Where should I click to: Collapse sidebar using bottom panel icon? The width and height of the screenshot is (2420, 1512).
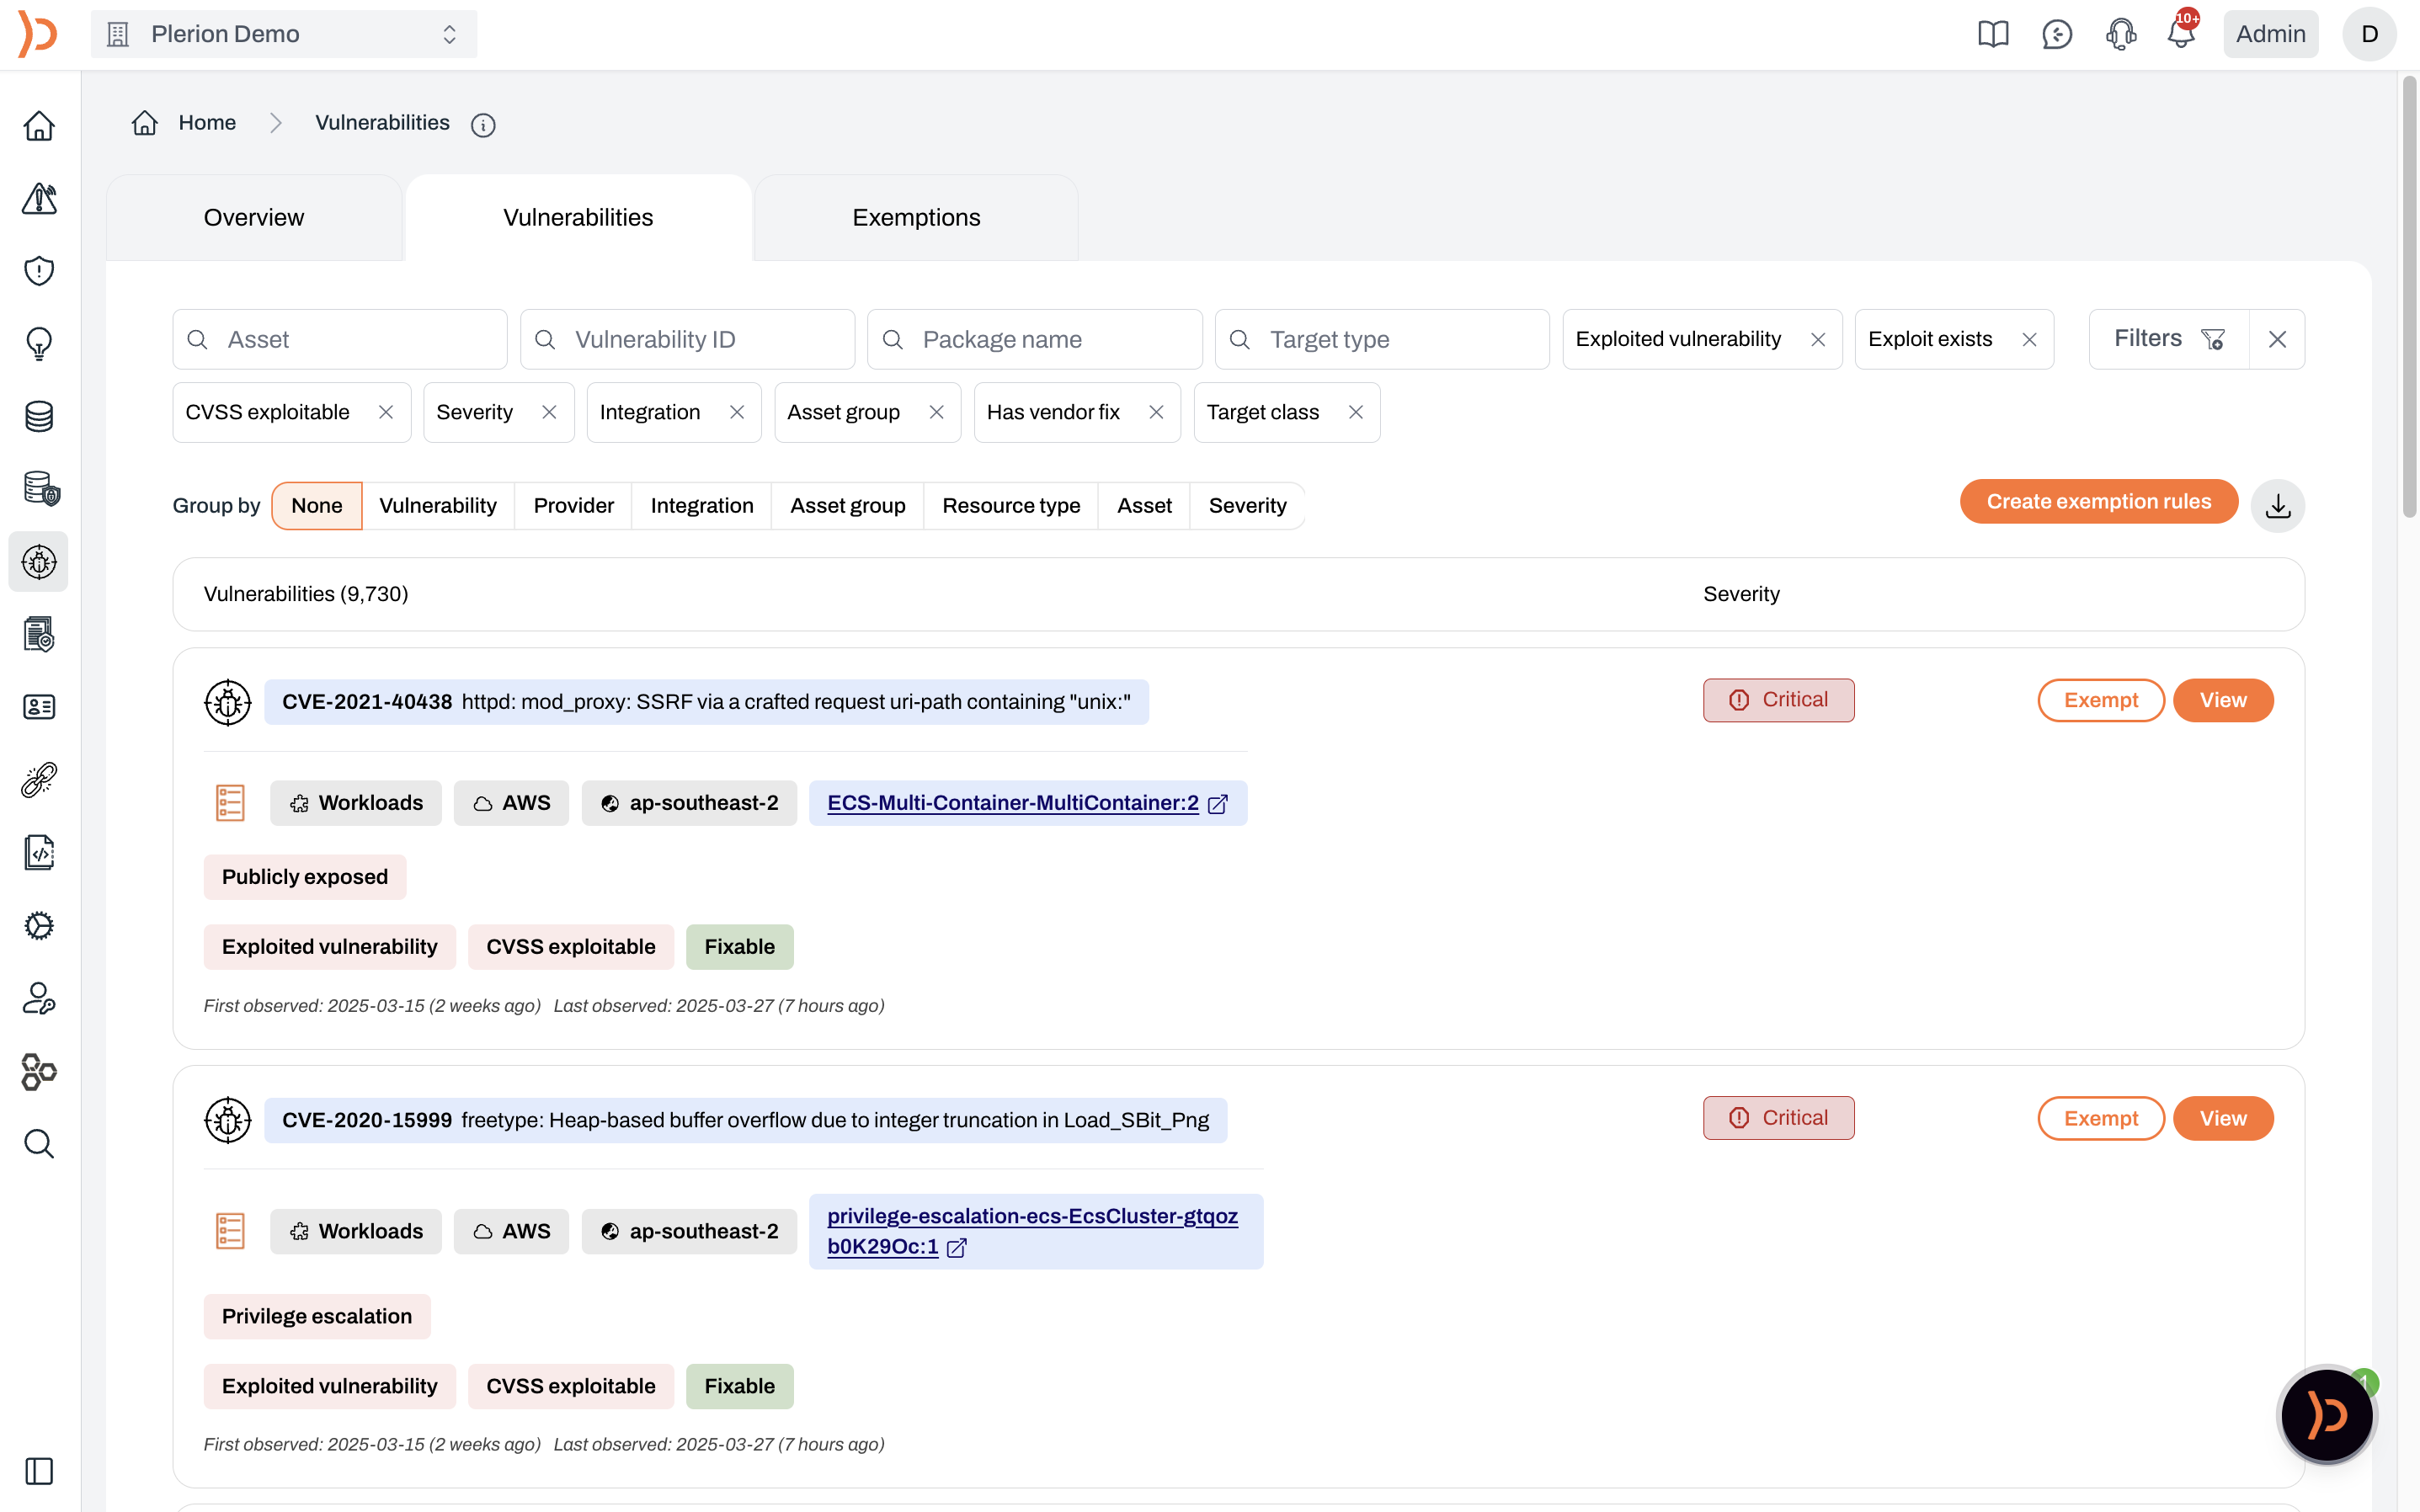[39, 1471]
